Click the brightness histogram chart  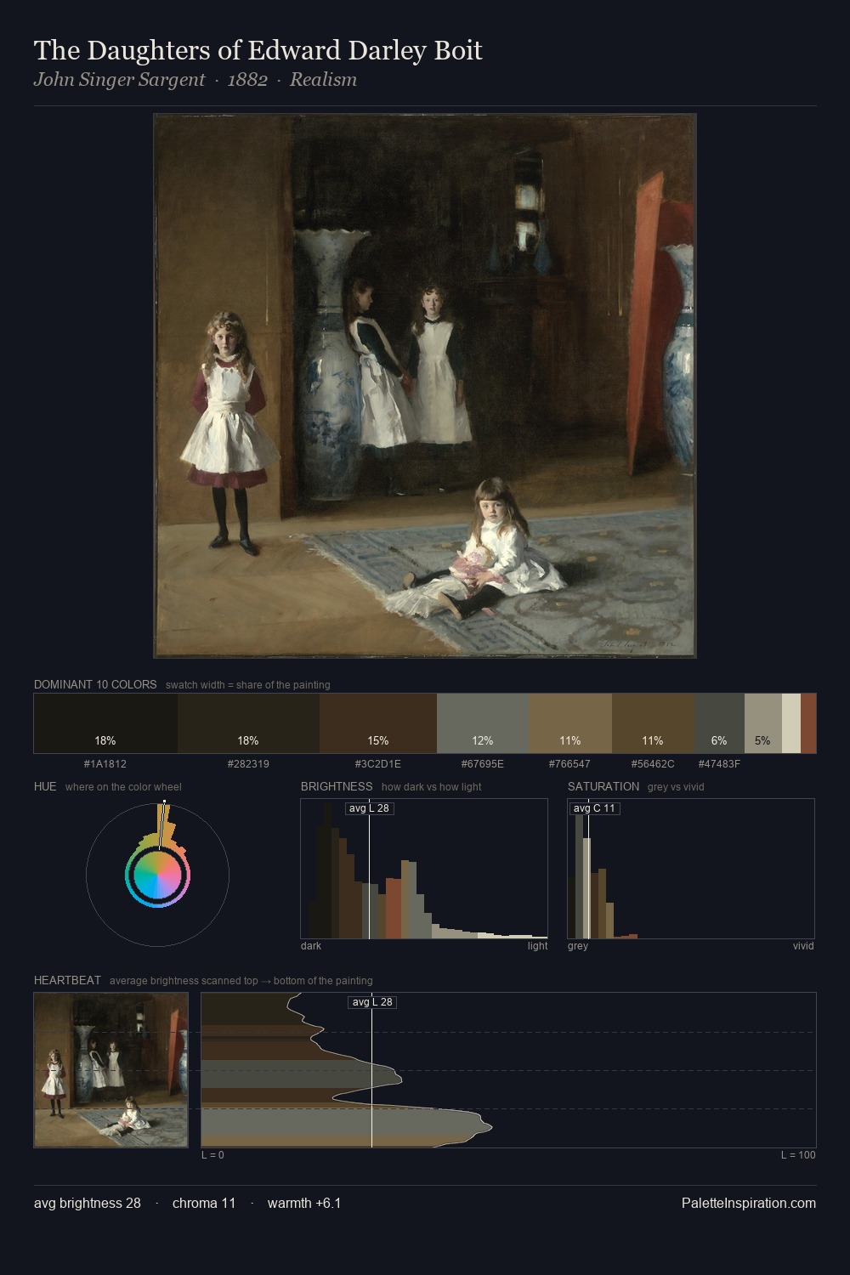(424, 869)
